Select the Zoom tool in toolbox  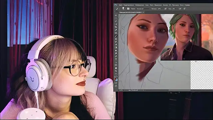116,71
